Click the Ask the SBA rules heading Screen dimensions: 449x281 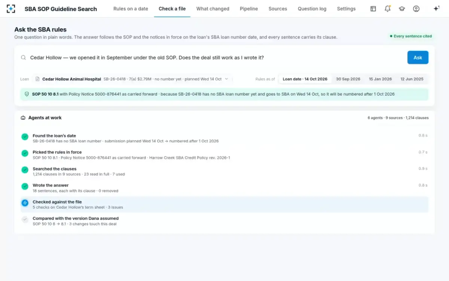pos(40,30)
